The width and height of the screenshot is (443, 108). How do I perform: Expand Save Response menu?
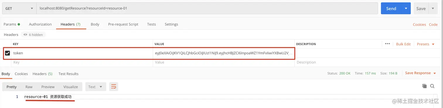(420, 73)
